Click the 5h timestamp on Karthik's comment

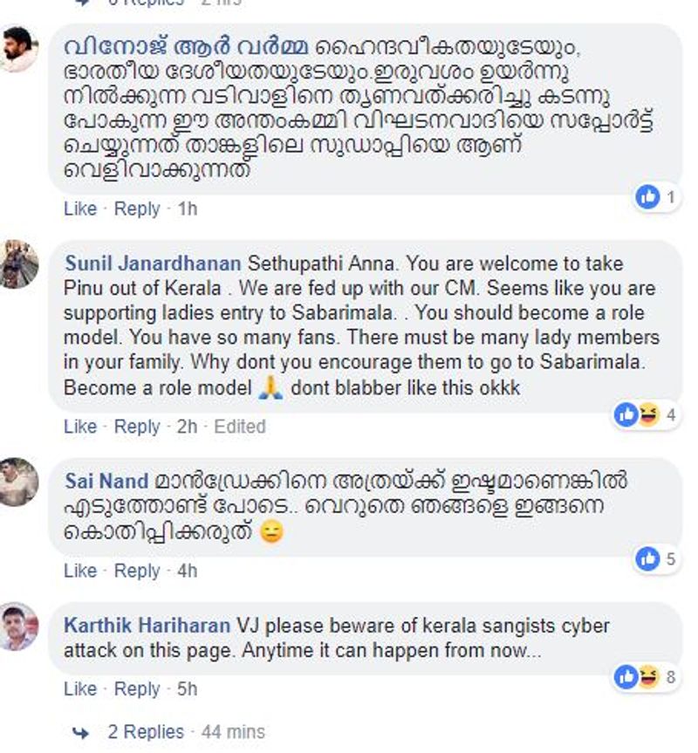[x=187, y=688]
